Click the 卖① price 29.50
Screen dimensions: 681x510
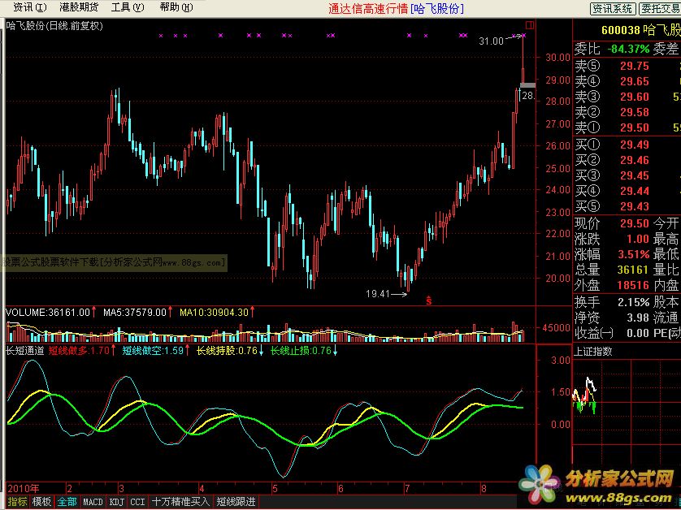(x=634, y=127)
